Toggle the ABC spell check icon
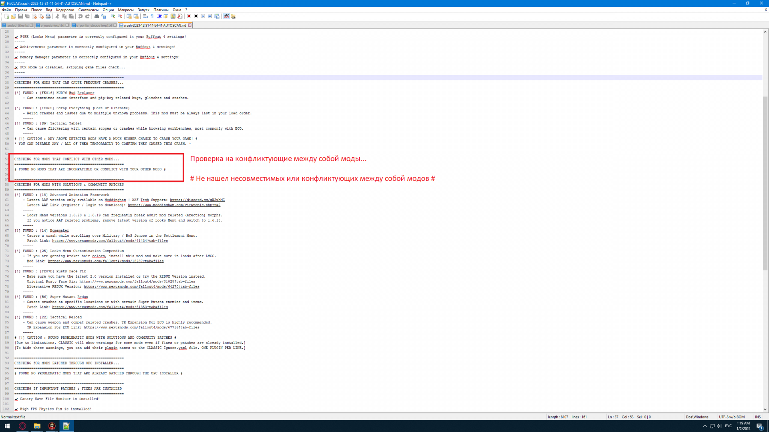 (x=226, y=16)
